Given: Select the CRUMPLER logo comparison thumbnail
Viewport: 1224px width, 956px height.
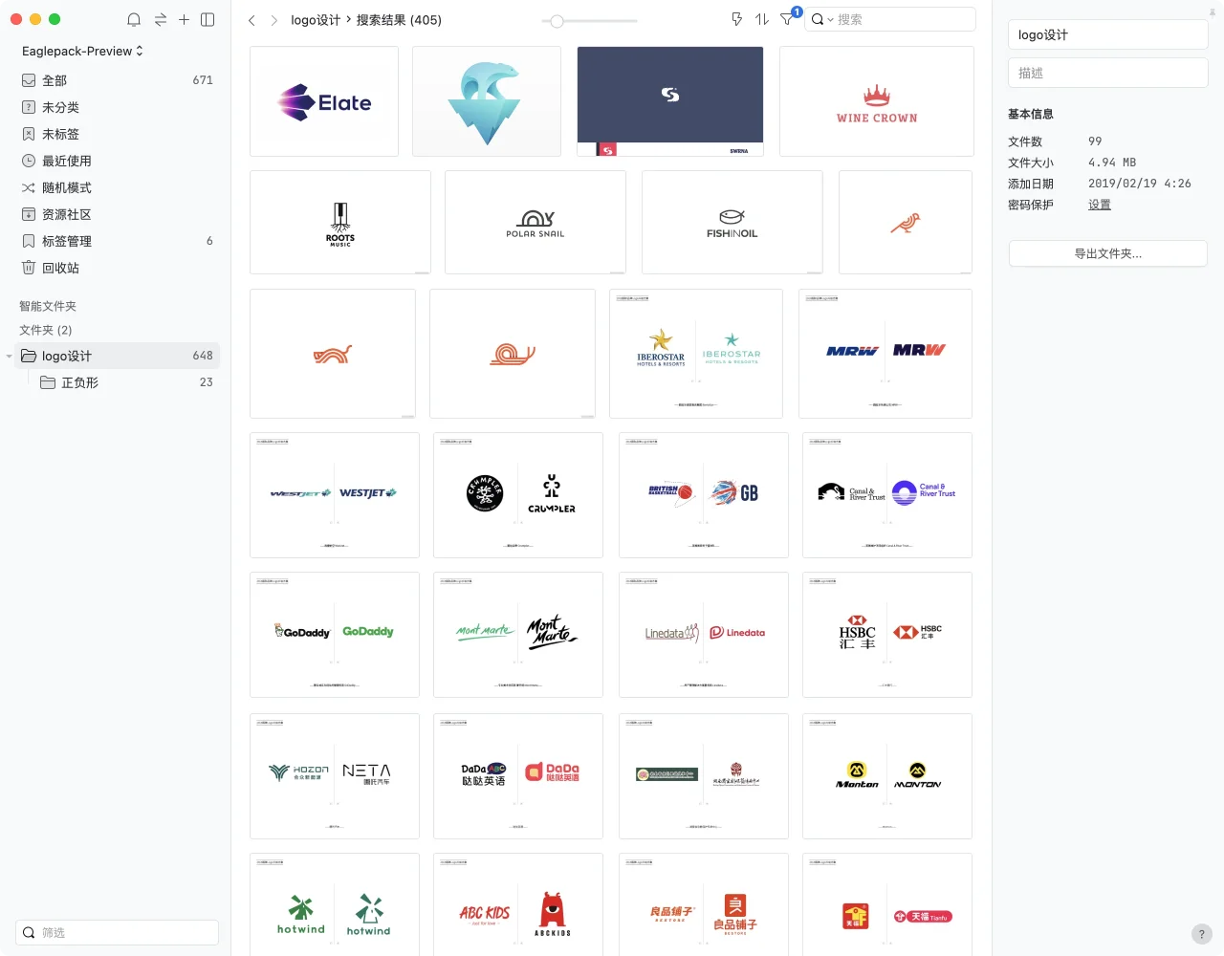Looking at the screenshot, I should coord(518,495).
